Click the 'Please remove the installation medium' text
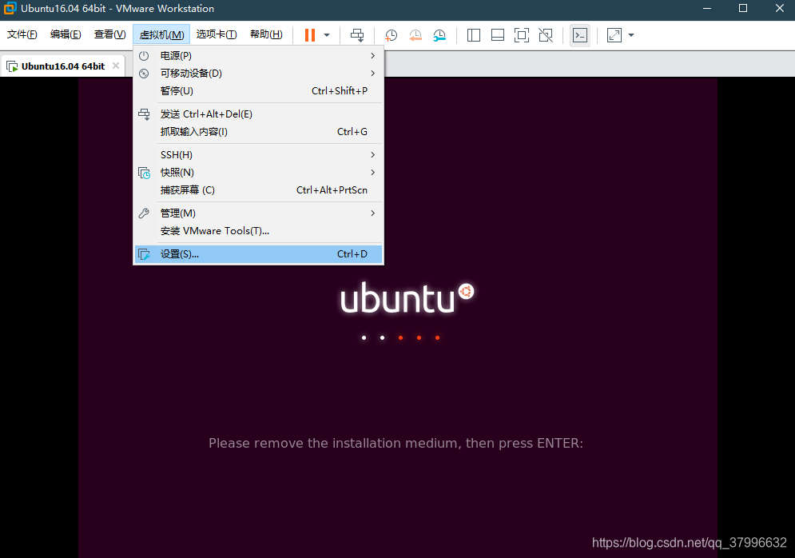The image size is (795, 558). click(x=396, y=444)
